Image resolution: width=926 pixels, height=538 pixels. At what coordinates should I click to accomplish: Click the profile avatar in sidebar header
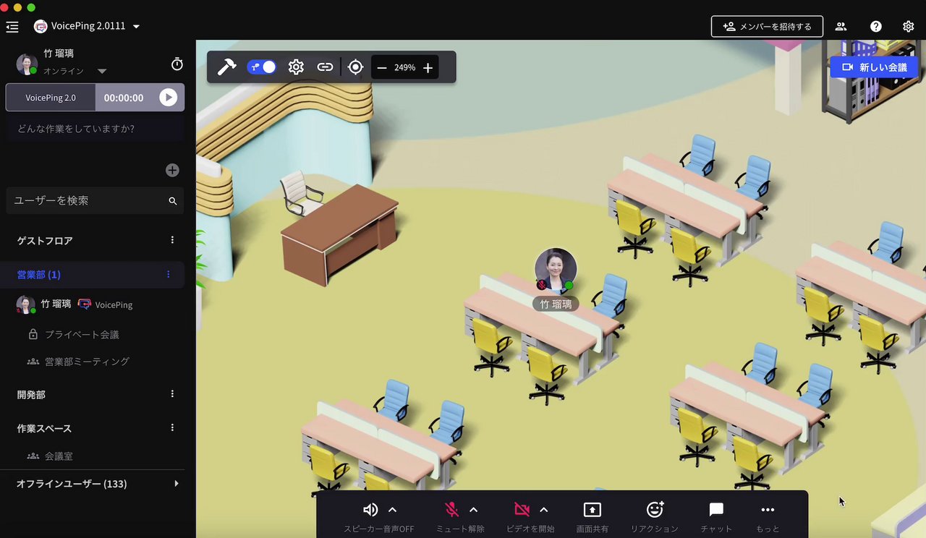point(27,64)
